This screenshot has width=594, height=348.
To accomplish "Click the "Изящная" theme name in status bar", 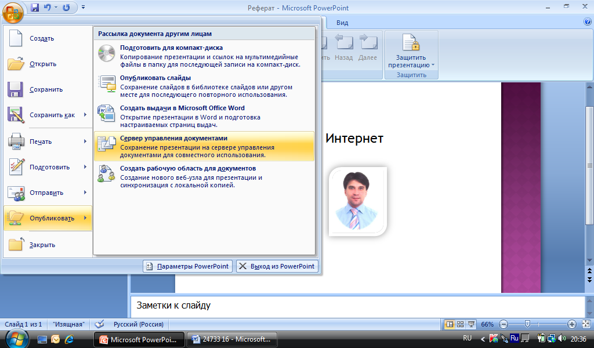I will pyautogui.click(x=68, y=324).
